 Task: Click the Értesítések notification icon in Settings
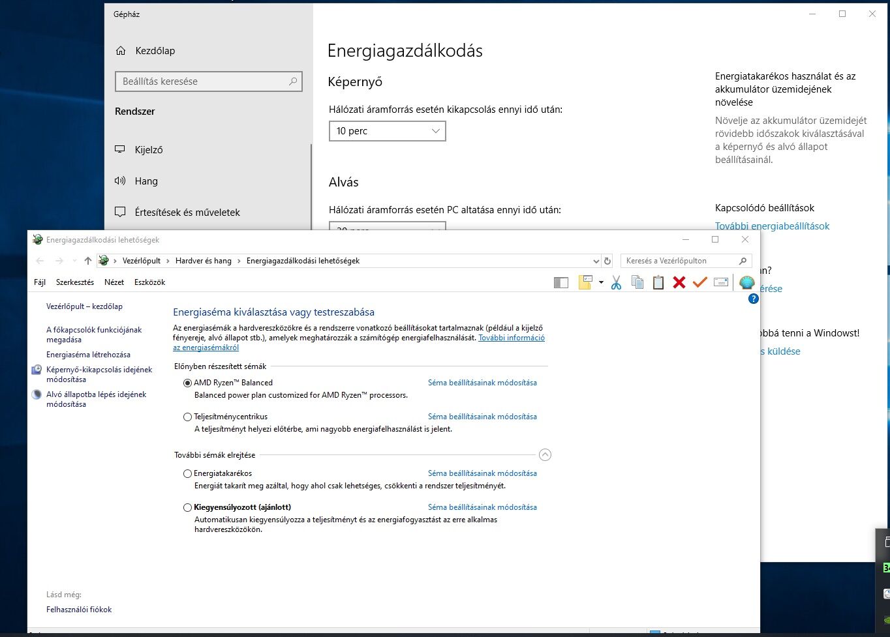[x=120, y=212]
